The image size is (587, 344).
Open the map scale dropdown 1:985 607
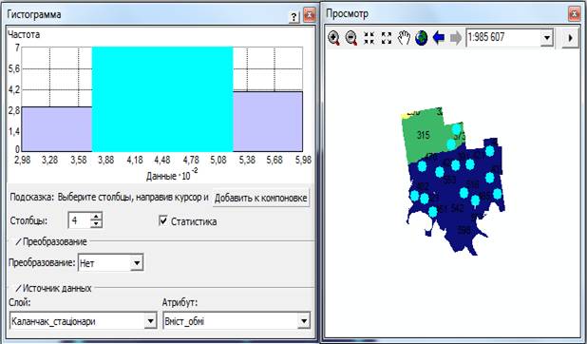546,38
